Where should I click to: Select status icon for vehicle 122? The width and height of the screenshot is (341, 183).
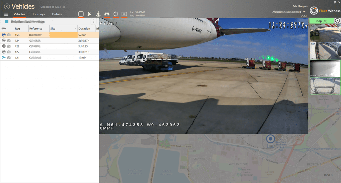[x=4, y=52]
